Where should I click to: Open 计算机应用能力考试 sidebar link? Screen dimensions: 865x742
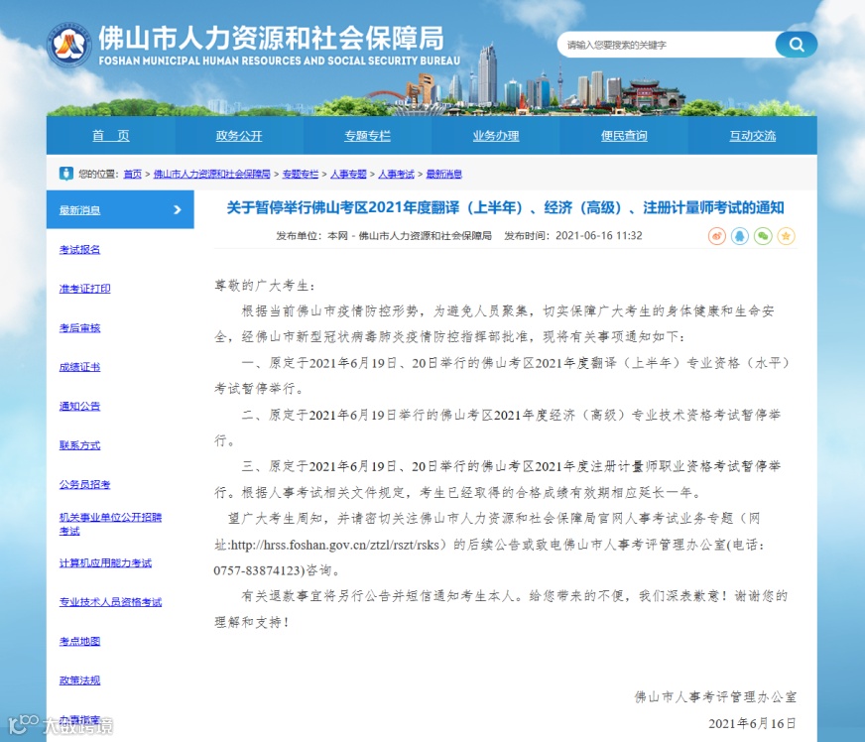point(105,563)
